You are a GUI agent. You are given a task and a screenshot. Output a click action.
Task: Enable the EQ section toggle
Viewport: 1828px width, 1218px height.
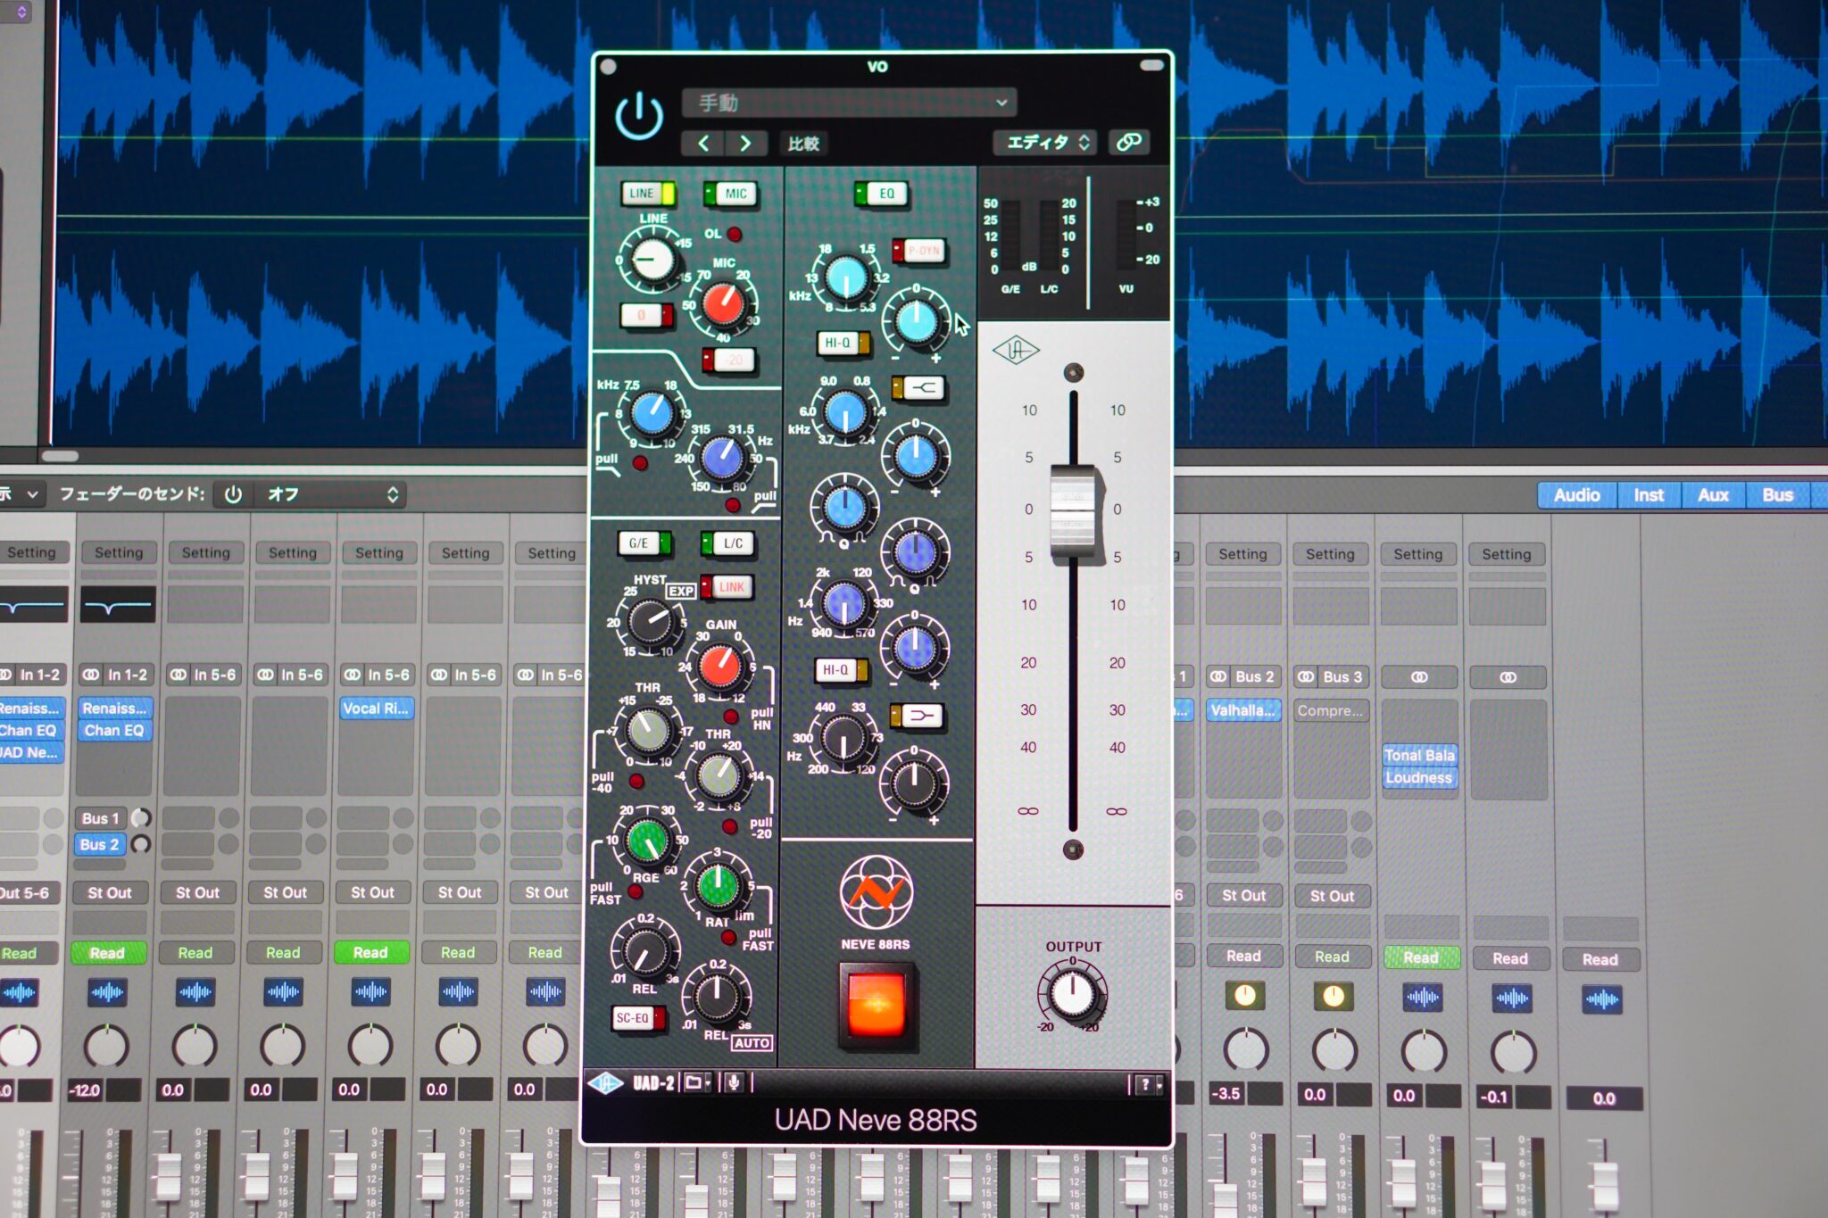pos(879,194)
